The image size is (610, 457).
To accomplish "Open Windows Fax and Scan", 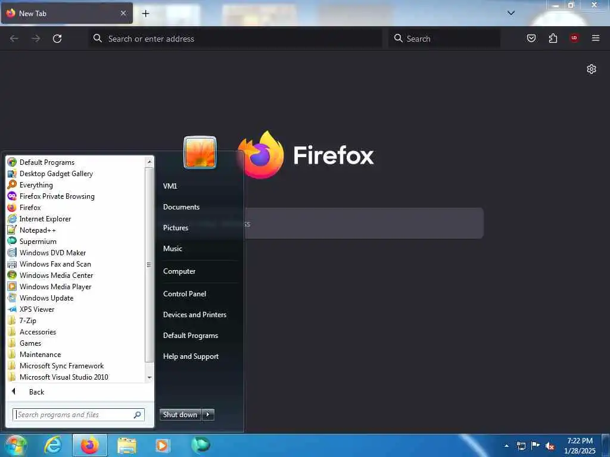I will (55, 264).
